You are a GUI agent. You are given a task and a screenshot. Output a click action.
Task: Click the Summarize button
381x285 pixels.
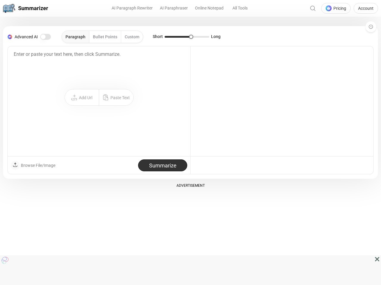pos(163,165)
